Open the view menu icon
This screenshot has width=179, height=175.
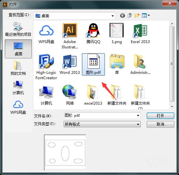coord(146,15)
